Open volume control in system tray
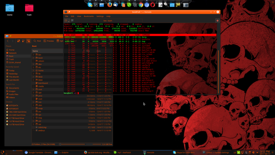Viewport: 275px width, 155px height. point(254,152)
